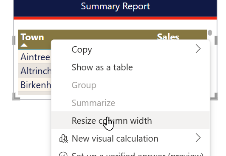This screenshot has height=156, width=226.
Task: Click the visual's right-edge handle
Action: pos(216,40)
